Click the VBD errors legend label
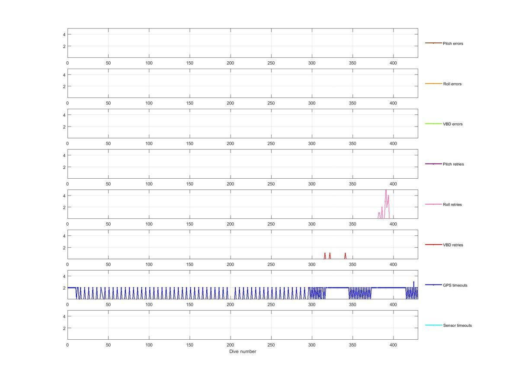The image size is (519, 382). coord(453,124)
